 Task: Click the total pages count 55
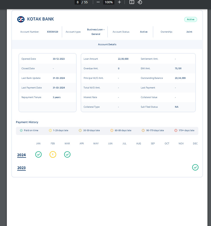pyautogui.click(x=86, y=2)
